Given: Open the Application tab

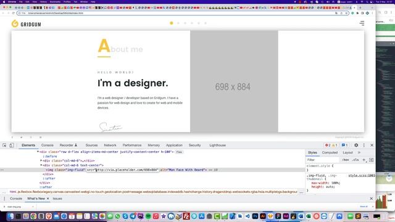Looking at the screenshot, I should point(174,146).
